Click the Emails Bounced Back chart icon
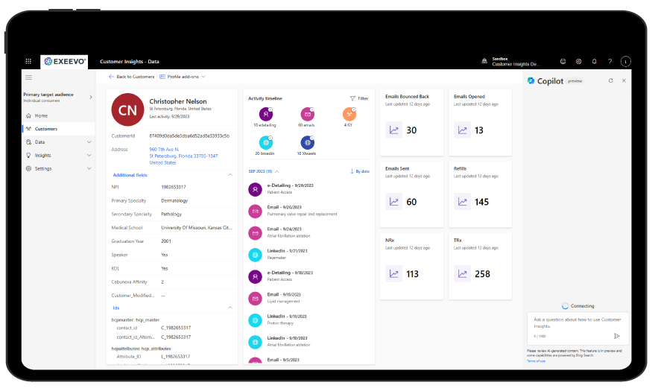 [393, 130]
